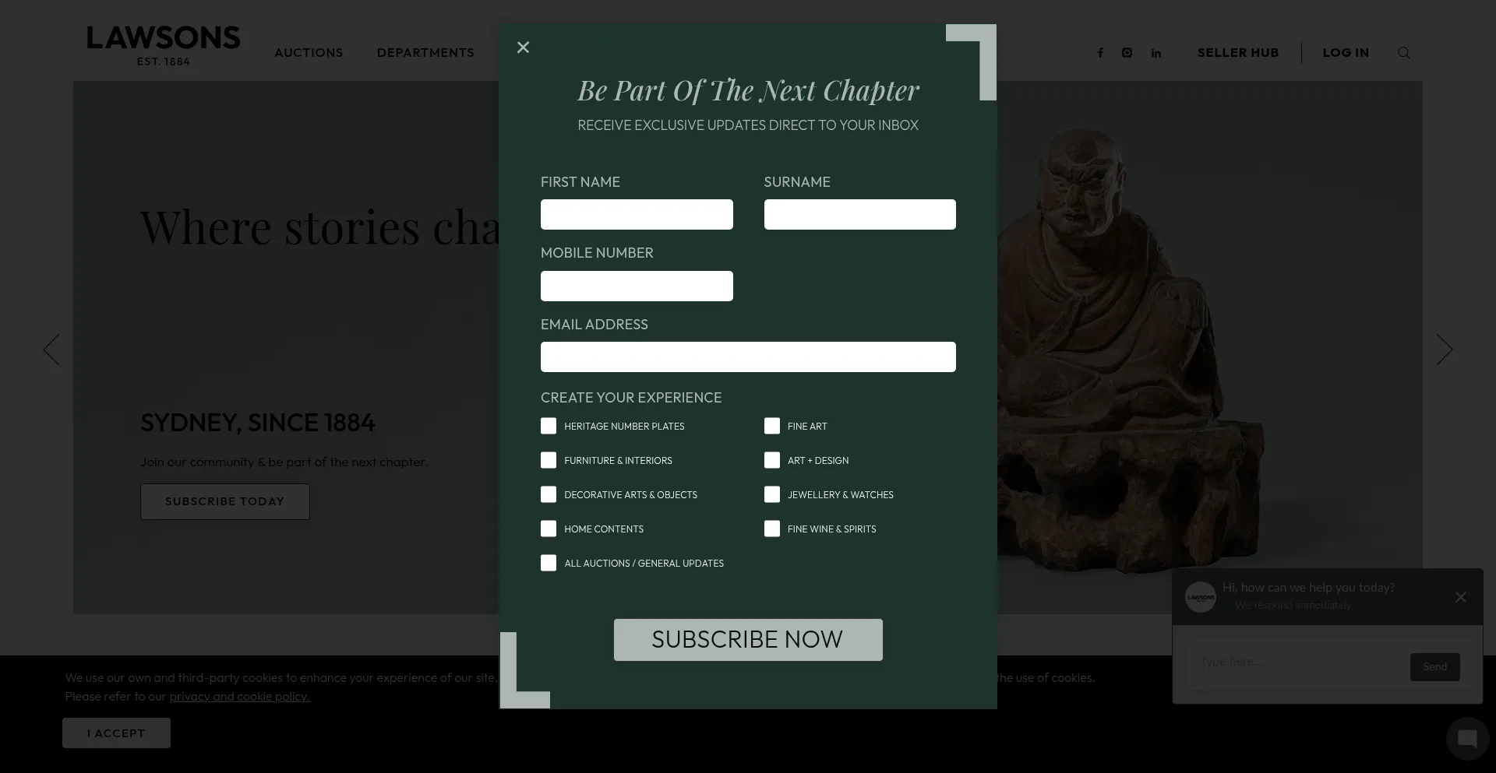Click the search magnifier icon
Image resolution: width=1496 pixels, height=773 pixels.
click(x=1404, y=53)
